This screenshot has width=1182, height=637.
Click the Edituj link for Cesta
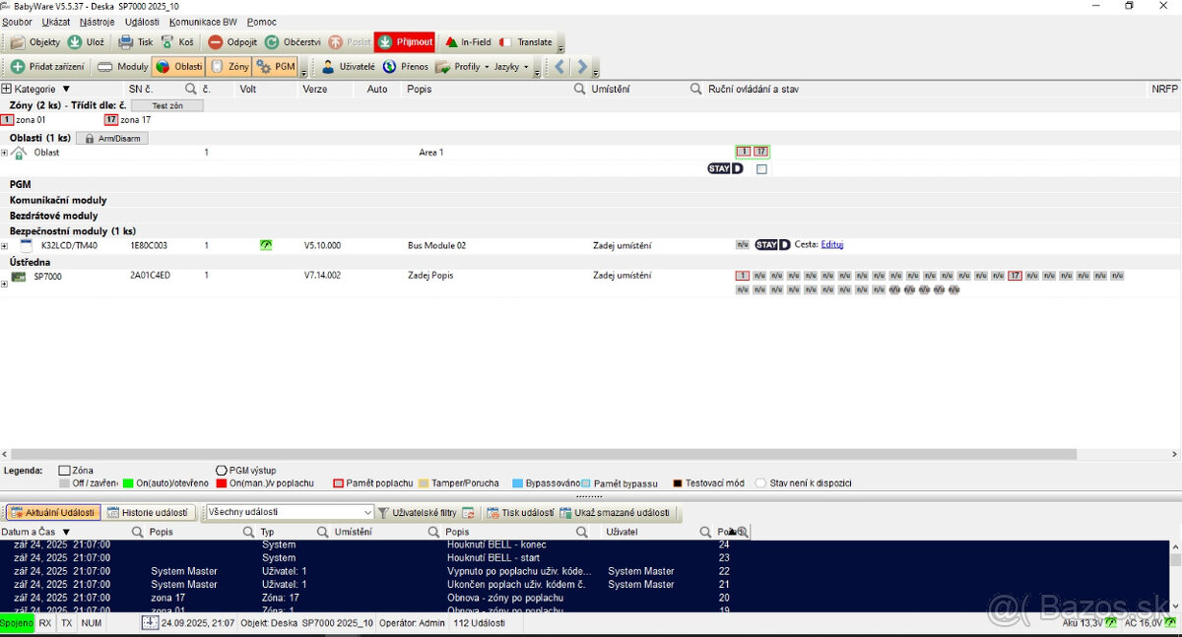coord(832,245)
